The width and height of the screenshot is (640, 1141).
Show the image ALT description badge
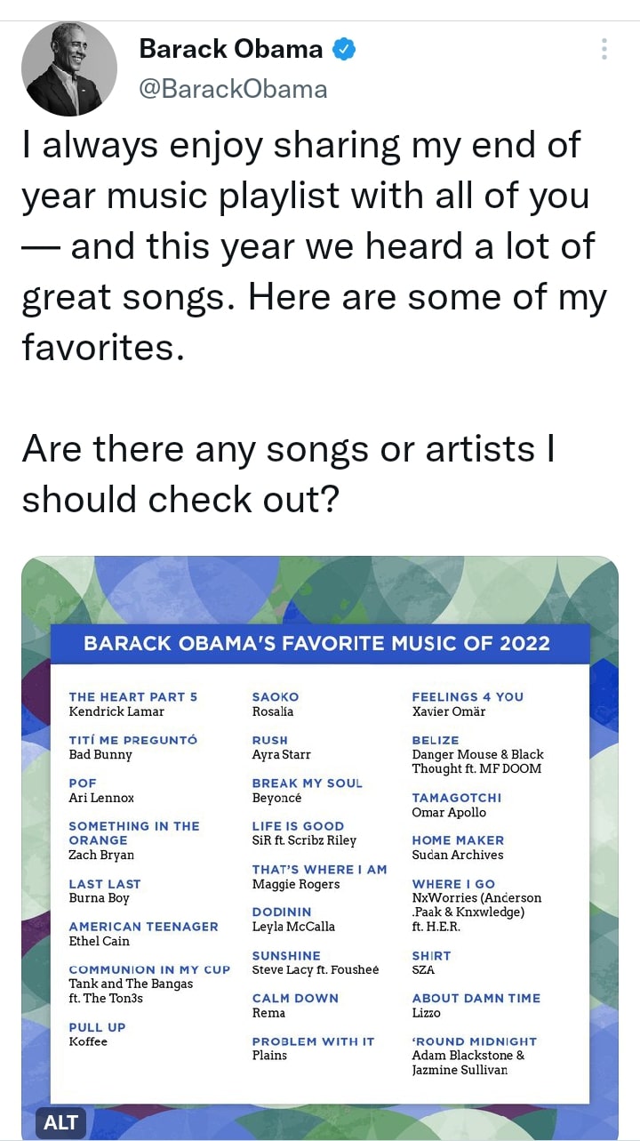tap(60, 1121)
